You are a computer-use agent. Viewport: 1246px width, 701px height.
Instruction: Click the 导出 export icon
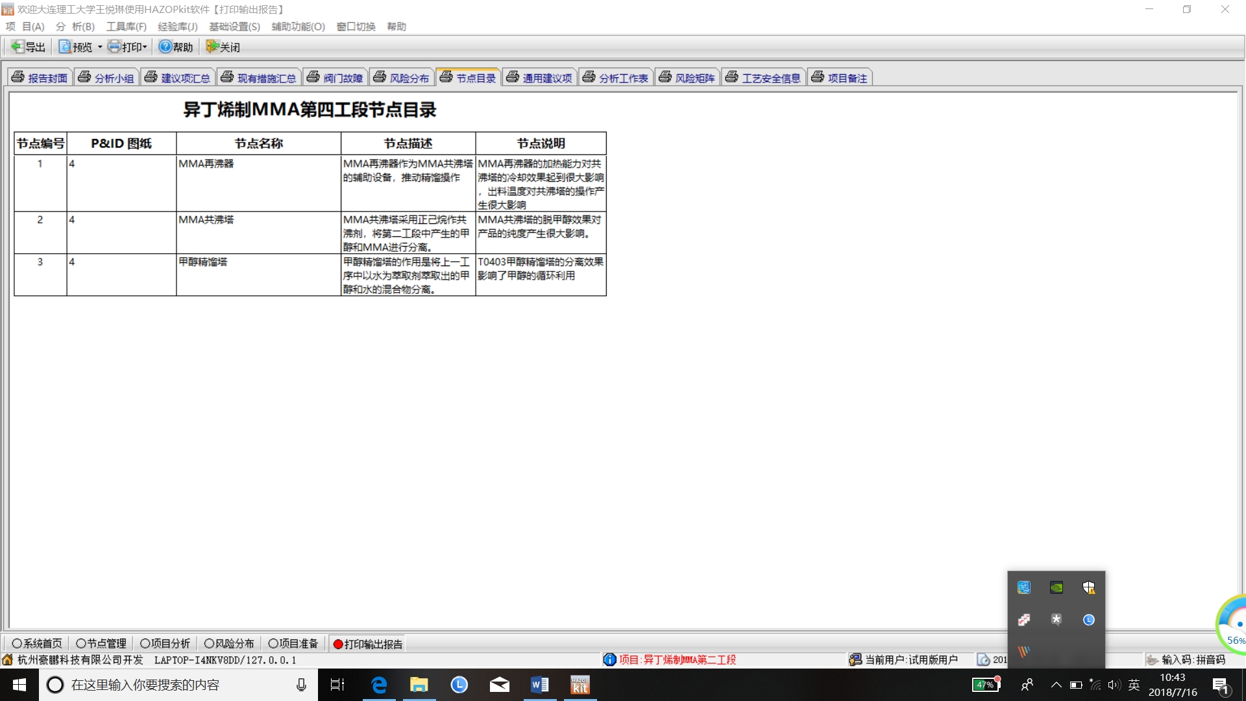tap(18, 47)
